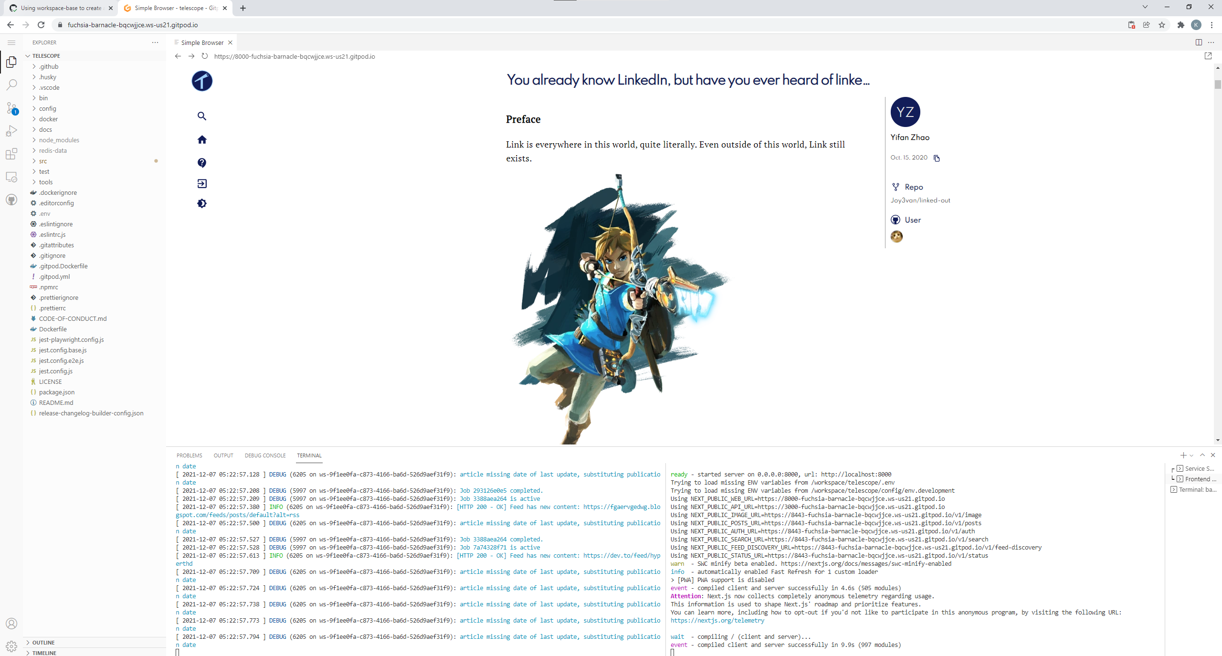This screenshot has height=656, width=1222.
Task: Toggle the dark/light theme icon
Action: click(x=202, y=203)
